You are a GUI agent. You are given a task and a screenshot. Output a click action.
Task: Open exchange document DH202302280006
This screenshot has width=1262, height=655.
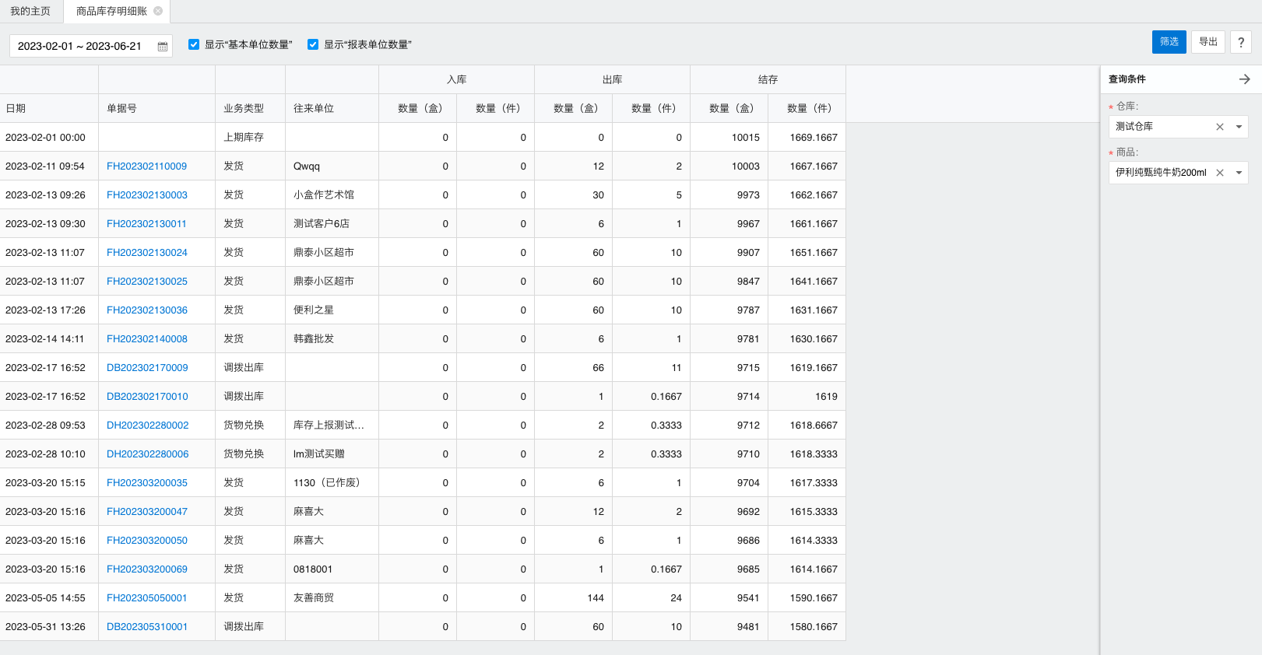(147, 454)
